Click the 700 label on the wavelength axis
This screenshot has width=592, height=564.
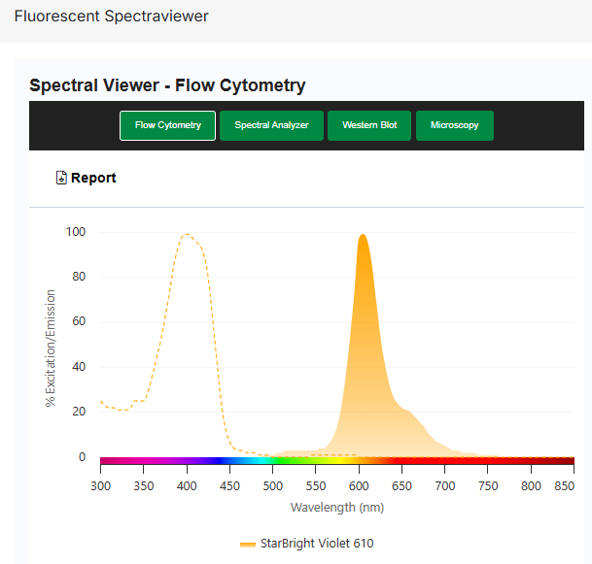(445, 484)
